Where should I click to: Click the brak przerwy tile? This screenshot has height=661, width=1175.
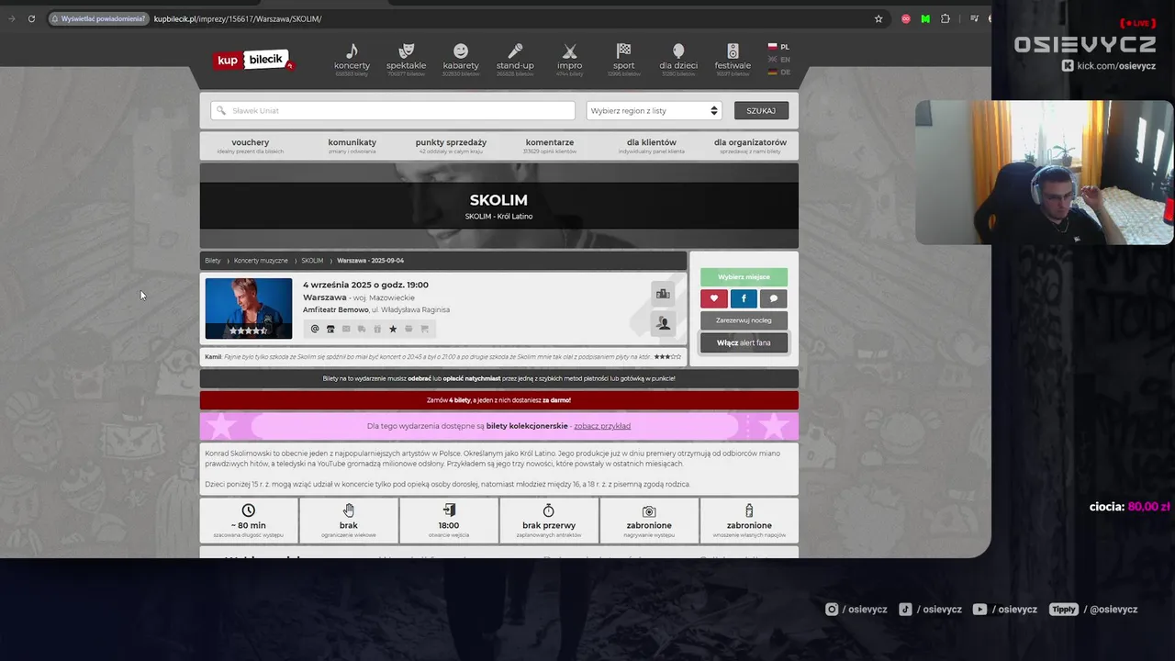(549, 521)
